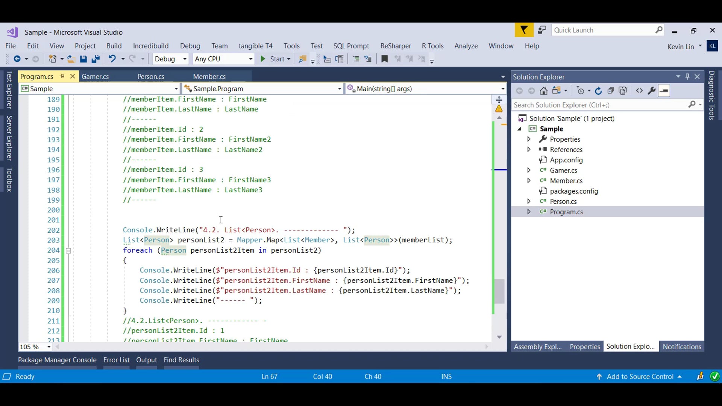Switch to the Person.cs tab
Screen dimensions: 722x406
pyautogui.click(x=151, y=77)
